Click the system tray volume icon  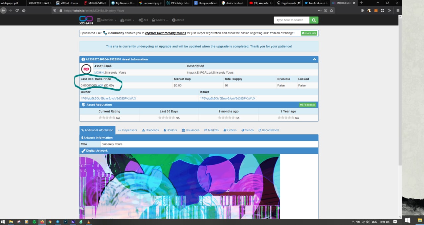[368, 222]
